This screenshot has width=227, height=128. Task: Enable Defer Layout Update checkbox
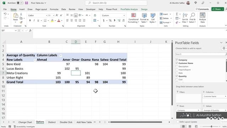tap(177, 122)
